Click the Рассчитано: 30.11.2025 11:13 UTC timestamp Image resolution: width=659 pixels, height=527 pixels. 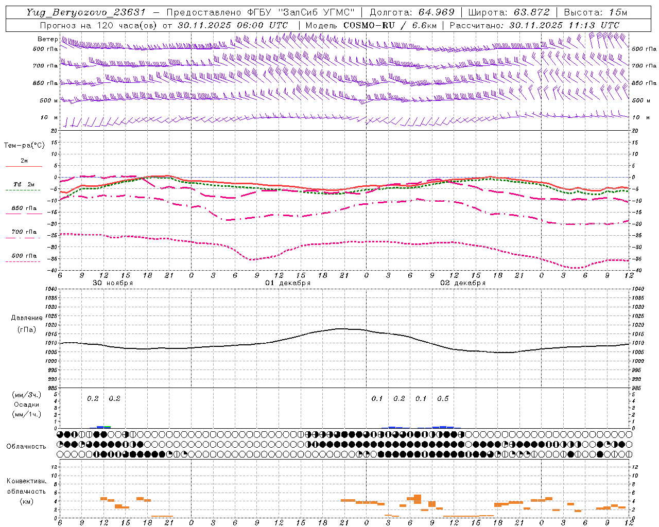pyautogui.click(x=534, y=25)
